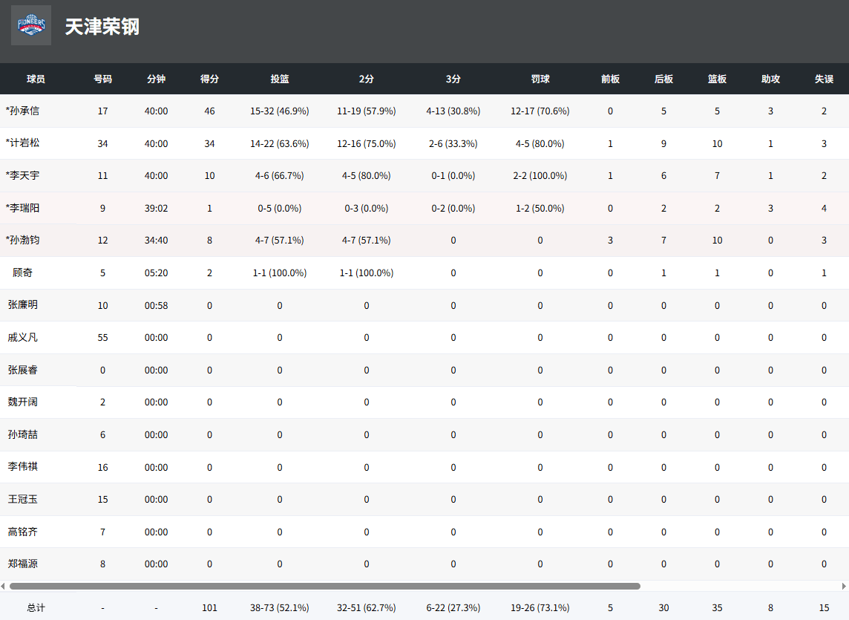849x620 pixels.
Task: Select player name 张廉明
Action: click(22, 304)
